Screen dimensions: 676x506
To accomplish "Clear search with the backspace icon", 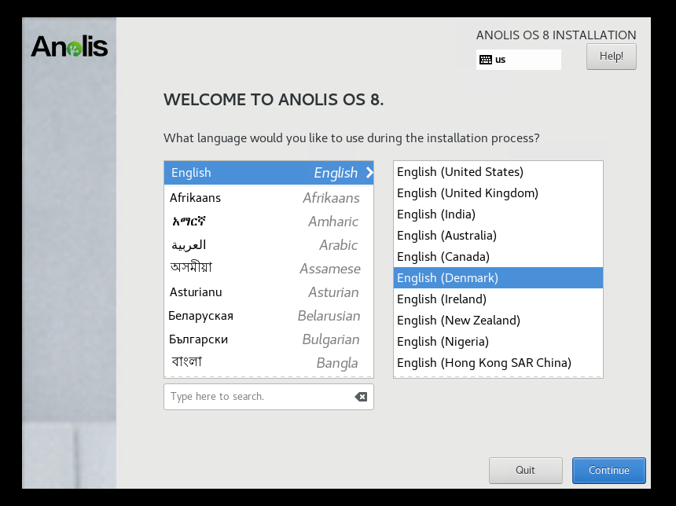I will (x=361, y=397).
